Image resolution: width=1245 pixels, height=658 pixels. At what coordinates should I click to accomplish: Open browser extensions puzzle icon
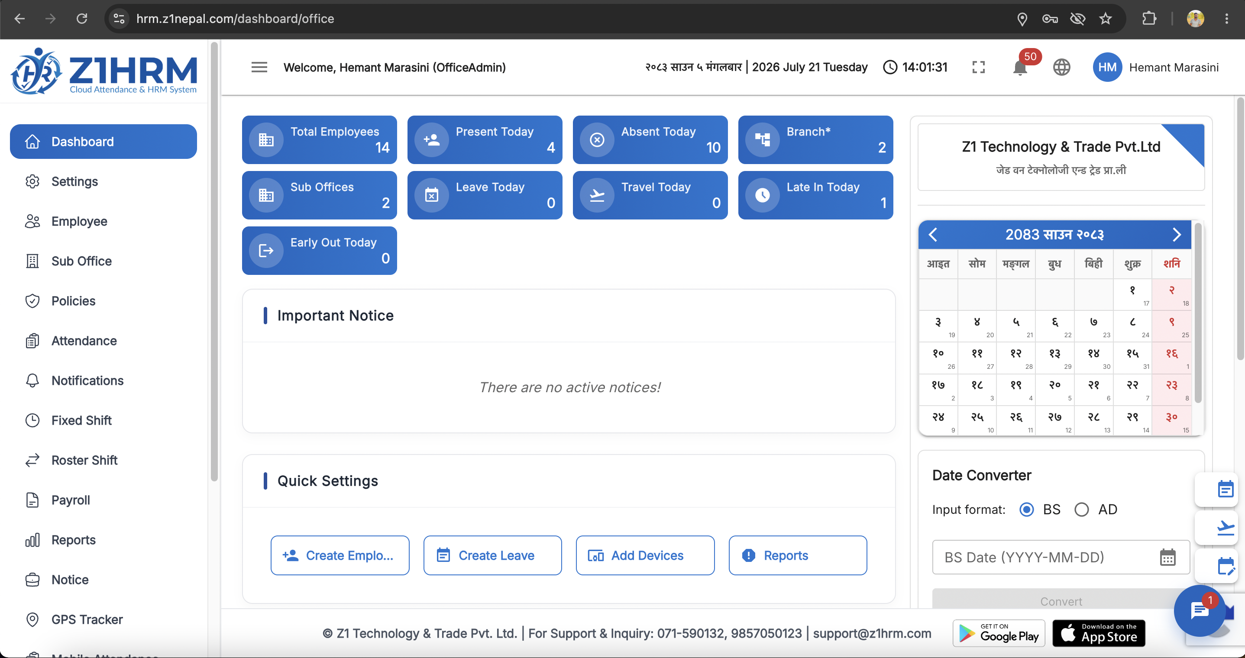[1149, 19]
